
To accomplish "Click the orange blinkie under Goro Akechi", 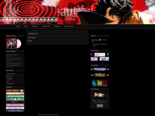I will point(15,93).
